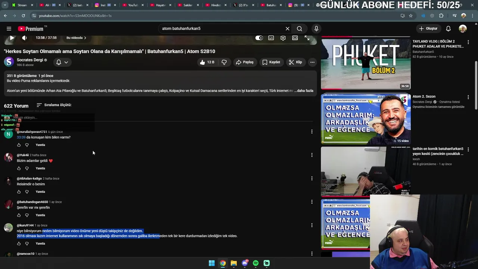This screenshot has width=478, height=269.
Task: Share the video via Paylaş
Action: pyautogui.click(x=245, y=62)
